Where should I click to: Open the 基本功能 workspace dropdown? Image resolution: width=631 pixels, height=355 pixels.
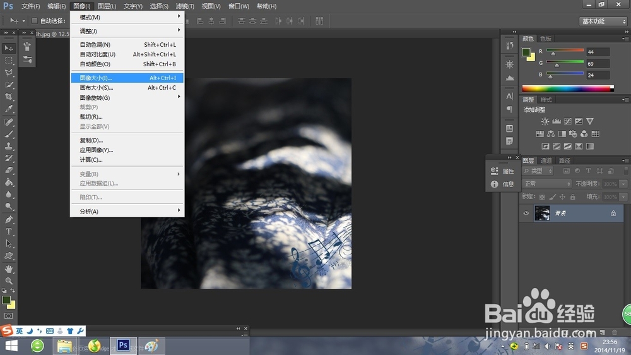pos(603,21)
